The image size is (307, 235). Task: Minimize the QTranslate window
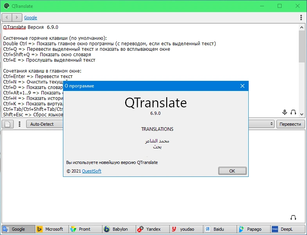(262, 6)
